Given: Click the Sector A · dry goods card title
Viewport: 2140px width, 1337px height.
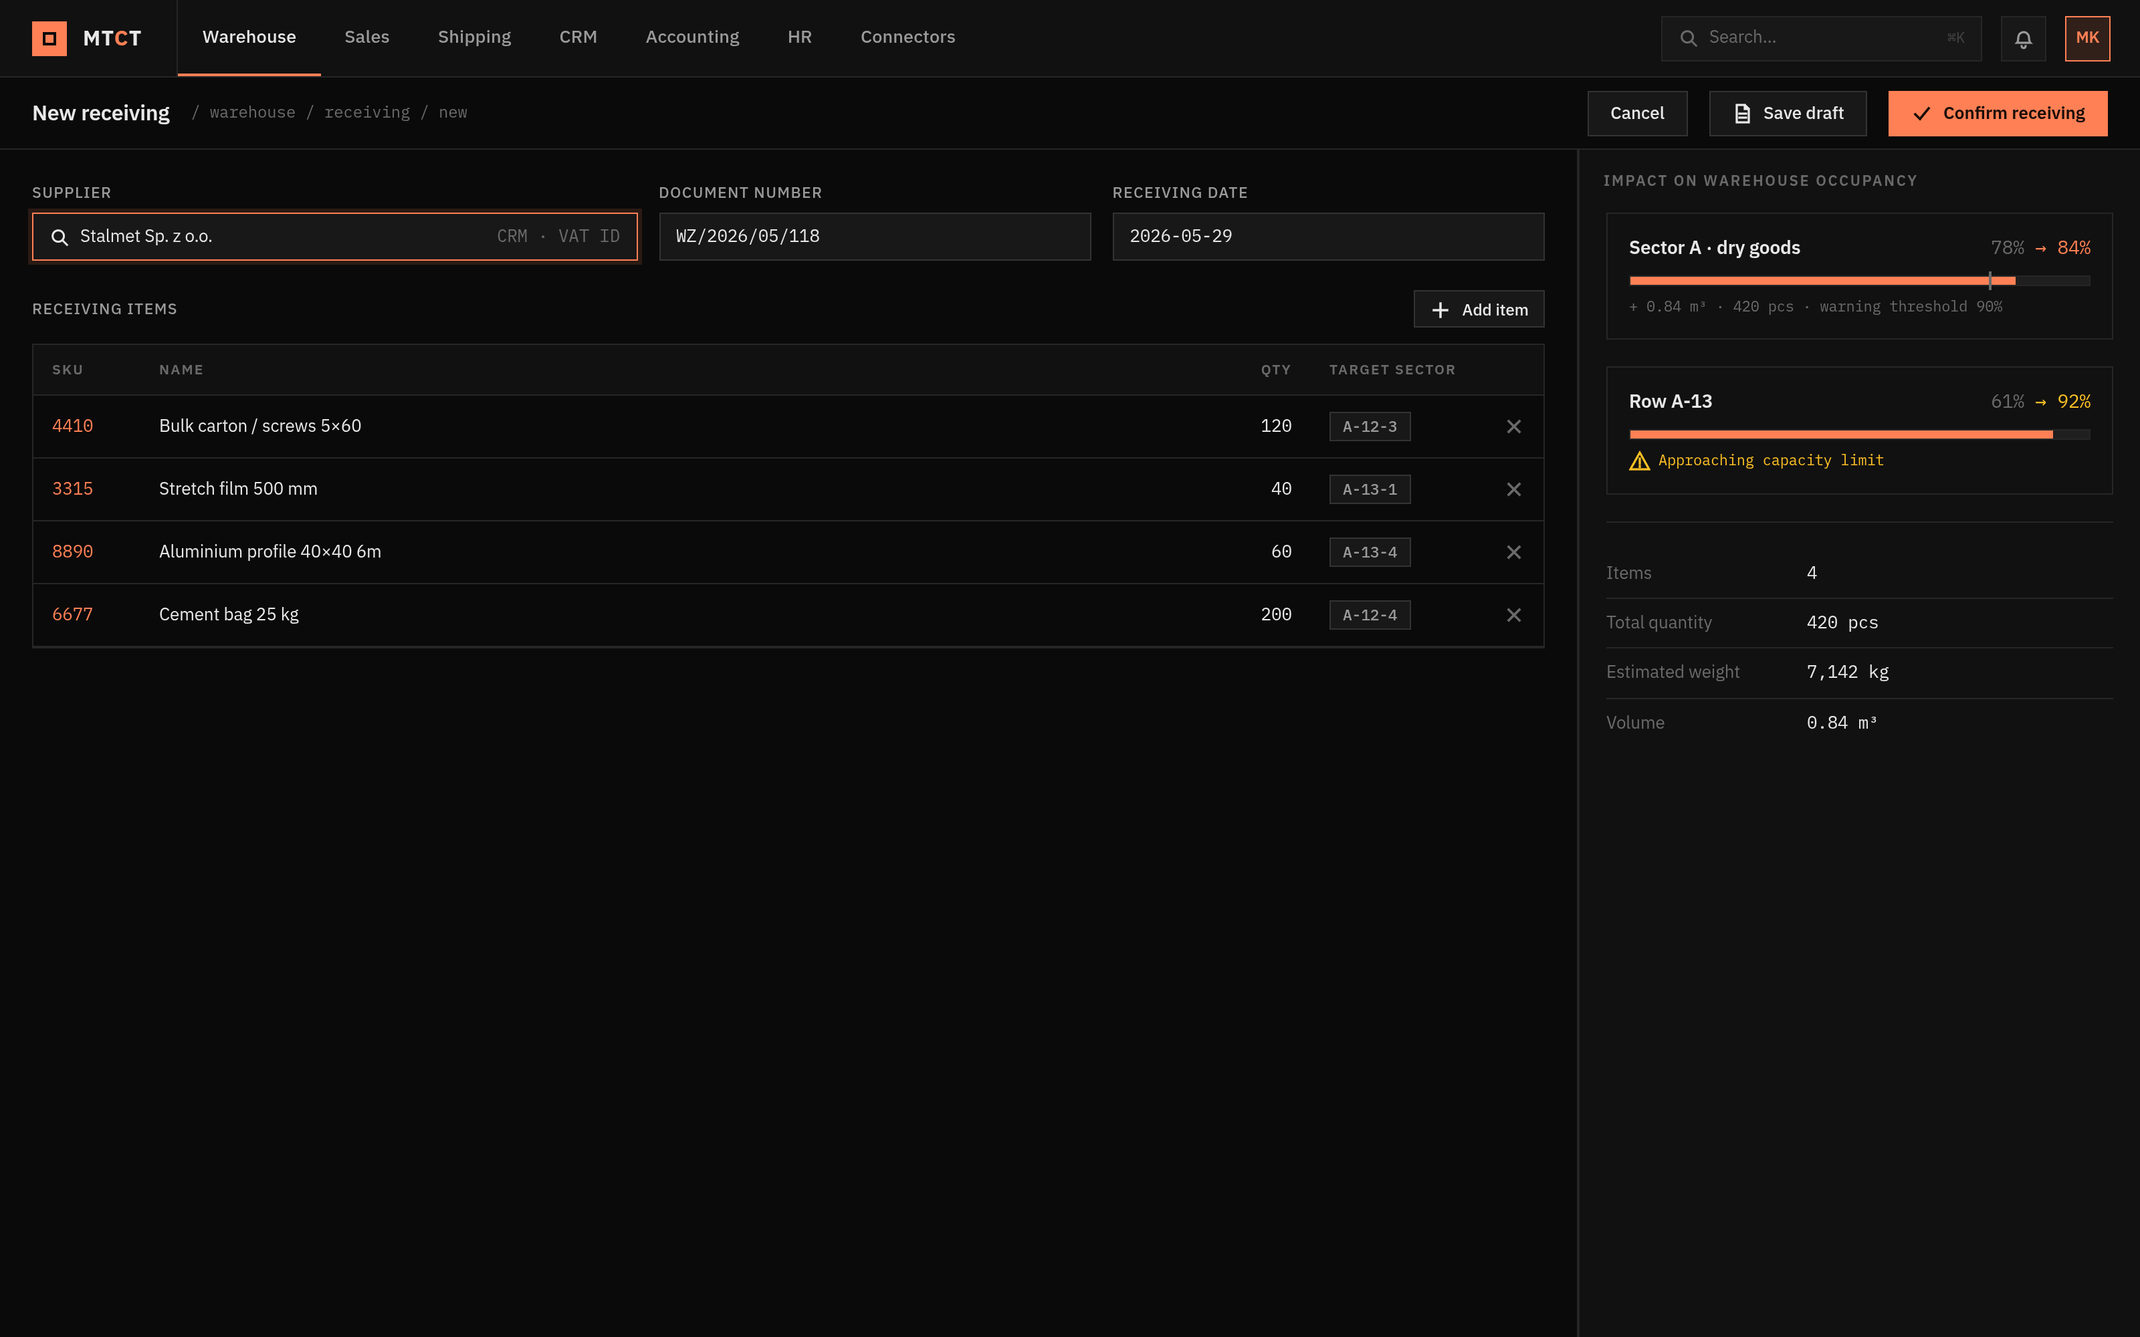Looking at the screenshot, I should tap(1714, 247).
